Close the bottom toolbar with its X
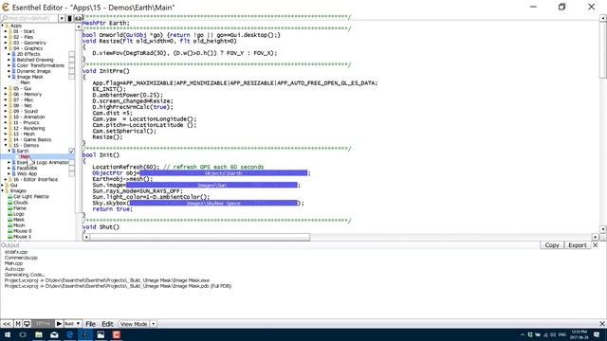The image size is (607, 341). point(602,324)
